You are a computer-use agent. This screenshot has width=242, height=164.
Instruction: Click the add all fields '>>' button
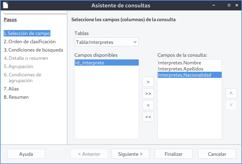point(148,93)
